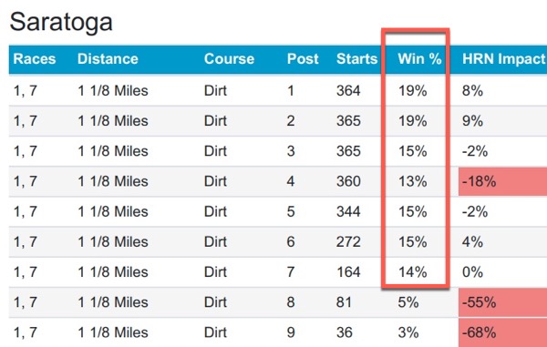Click the 344 starts value for post 5
This screenshot has width=547, height=347.
pos(348,211)
